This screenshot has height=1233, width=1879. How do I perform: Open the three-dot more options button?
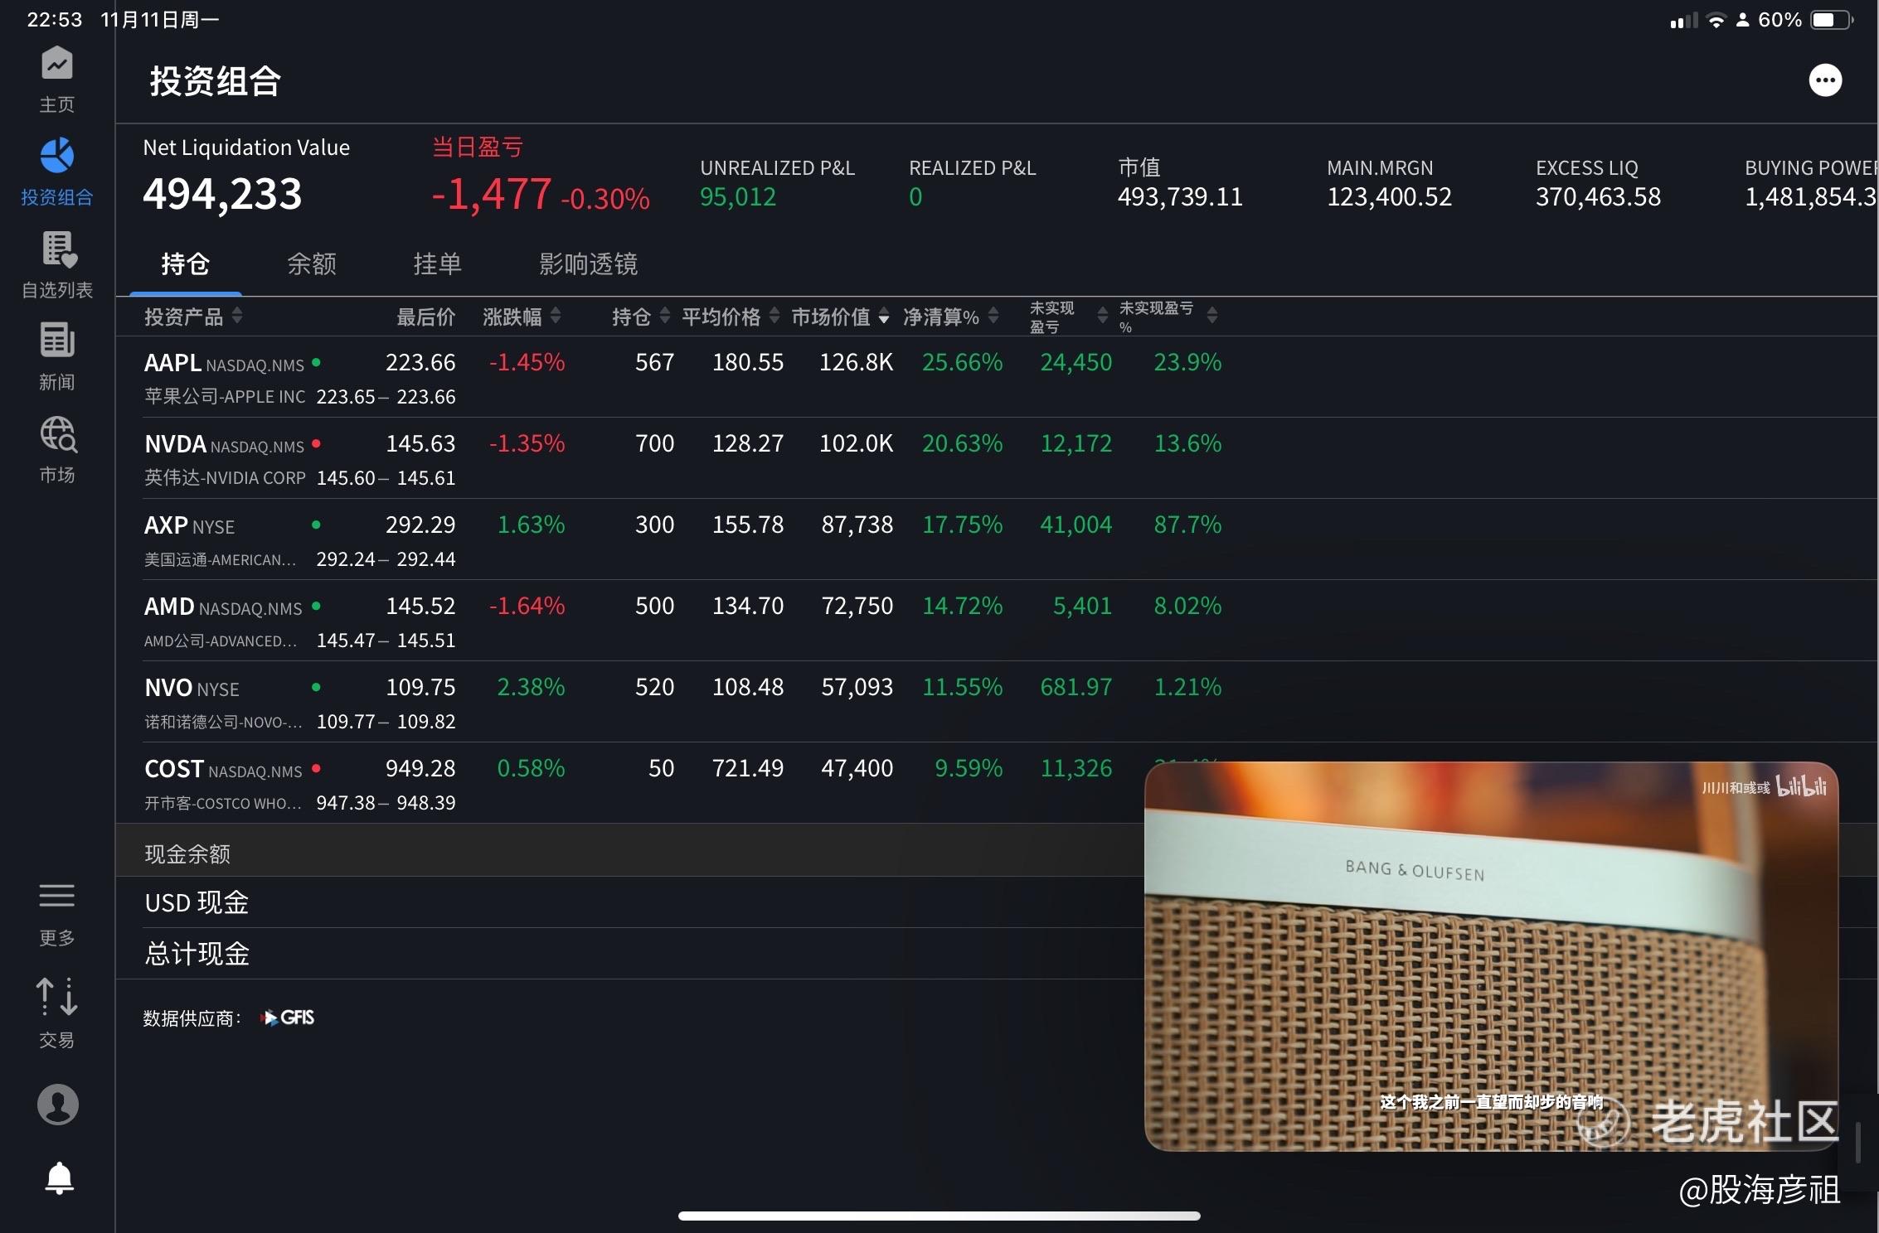[x=1825, y=80]
